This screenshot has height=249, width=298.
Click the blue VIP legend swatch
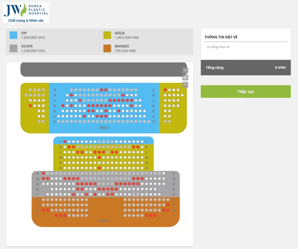click(14, 35)
